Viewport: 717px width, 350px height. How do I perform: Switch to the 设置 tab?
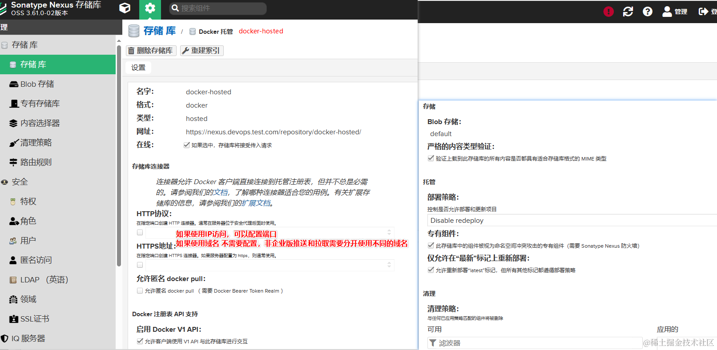pyautogui.click(x=138, y=68)
